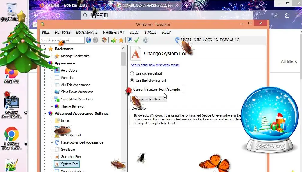The image size is (302, 172).
Task: Select Bookmarks category in tree
Action: 64,49
